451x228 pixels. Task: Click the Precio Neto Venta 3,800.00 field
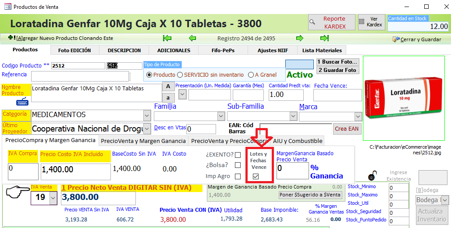[98, 198]
